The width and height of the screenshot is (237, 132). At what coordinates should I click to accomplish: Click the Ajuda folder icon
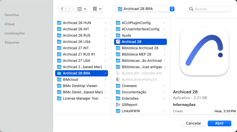pos(118,36)
